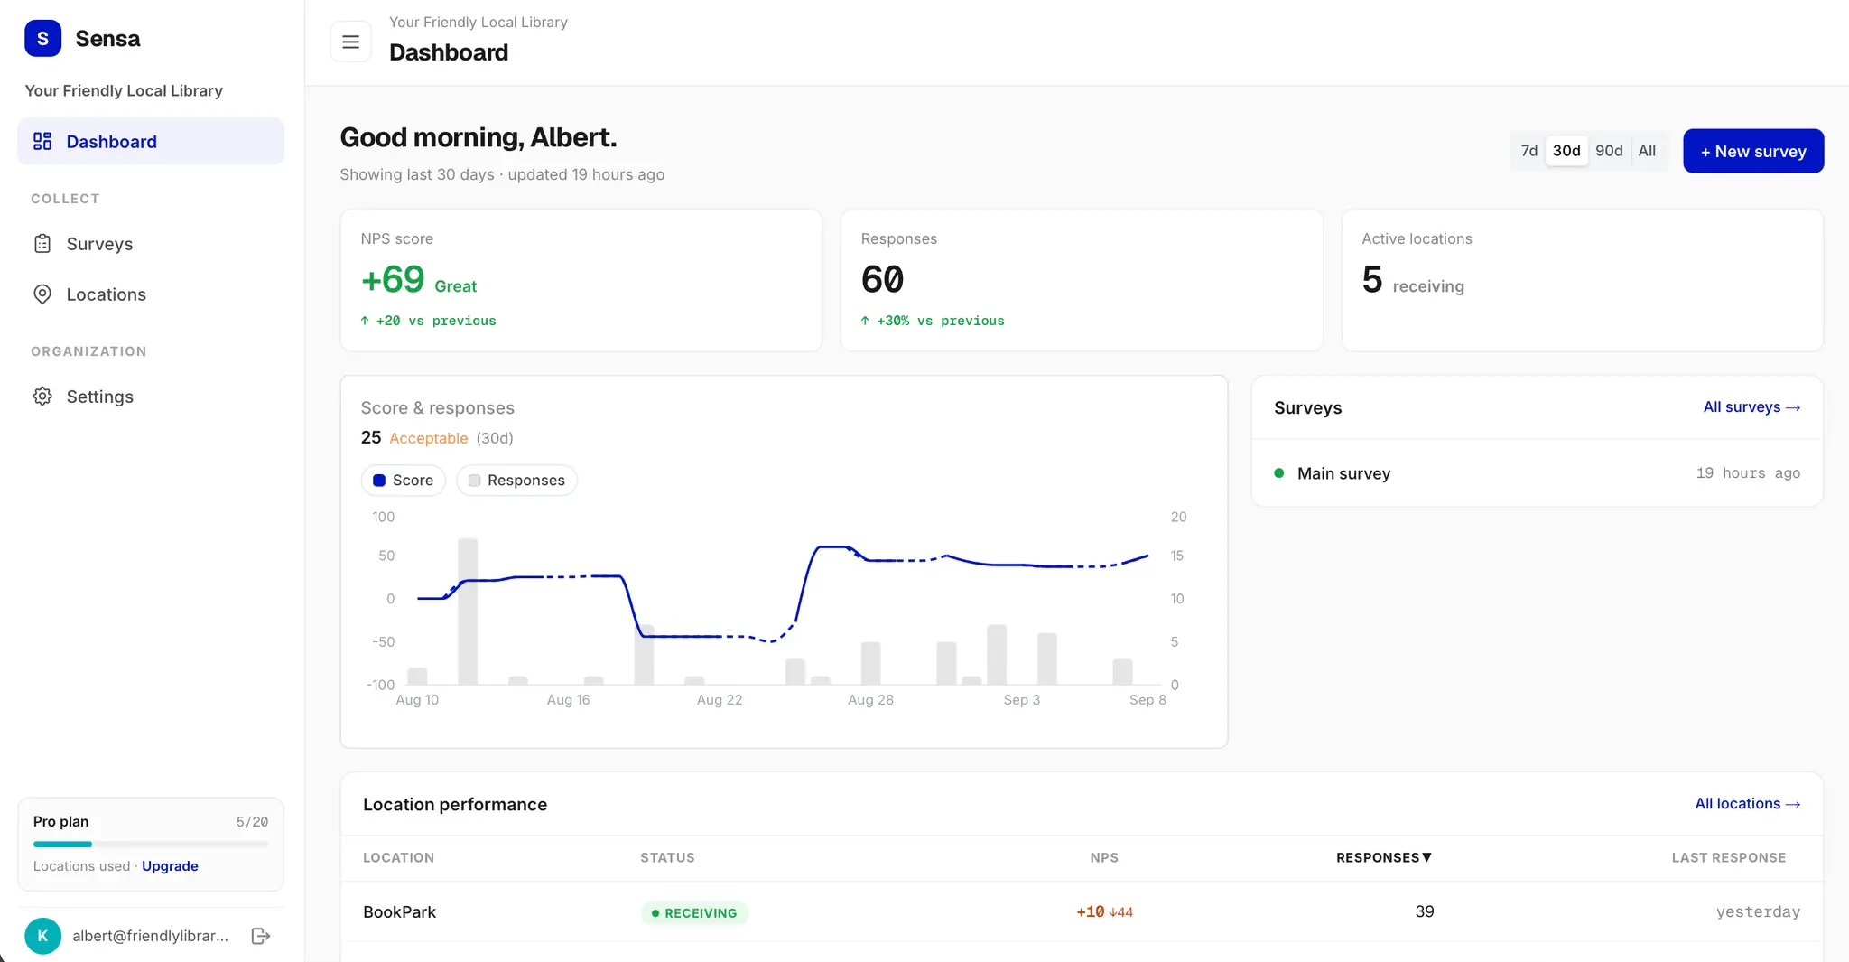Click the Locations pin icon

(42, 294)
